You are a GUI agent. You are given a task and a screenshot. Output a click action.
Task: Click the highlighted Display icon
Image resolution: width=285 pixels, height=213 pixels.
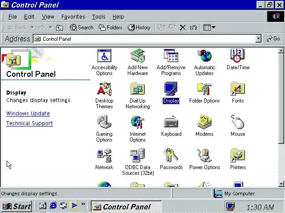(171, 93)
